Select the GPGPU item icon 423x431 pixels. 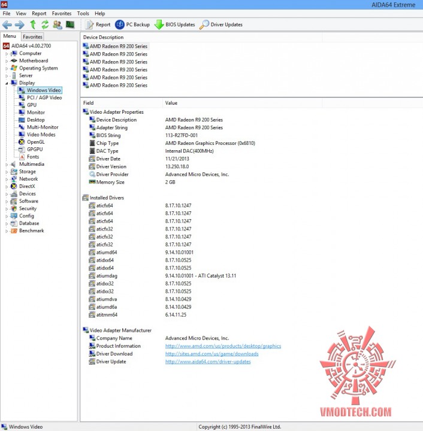[22, 149]
